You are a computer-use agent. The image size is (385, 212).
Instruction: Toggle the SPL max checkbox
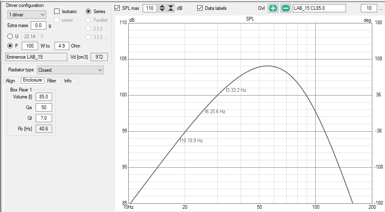[117, 8]
